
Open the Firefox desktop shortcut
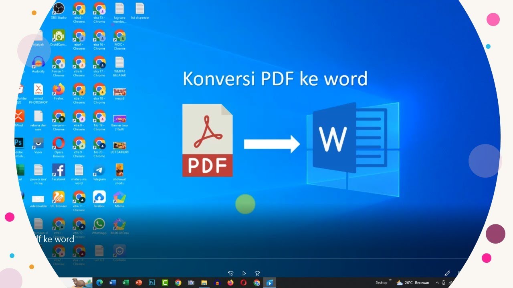tap(59, 92)
